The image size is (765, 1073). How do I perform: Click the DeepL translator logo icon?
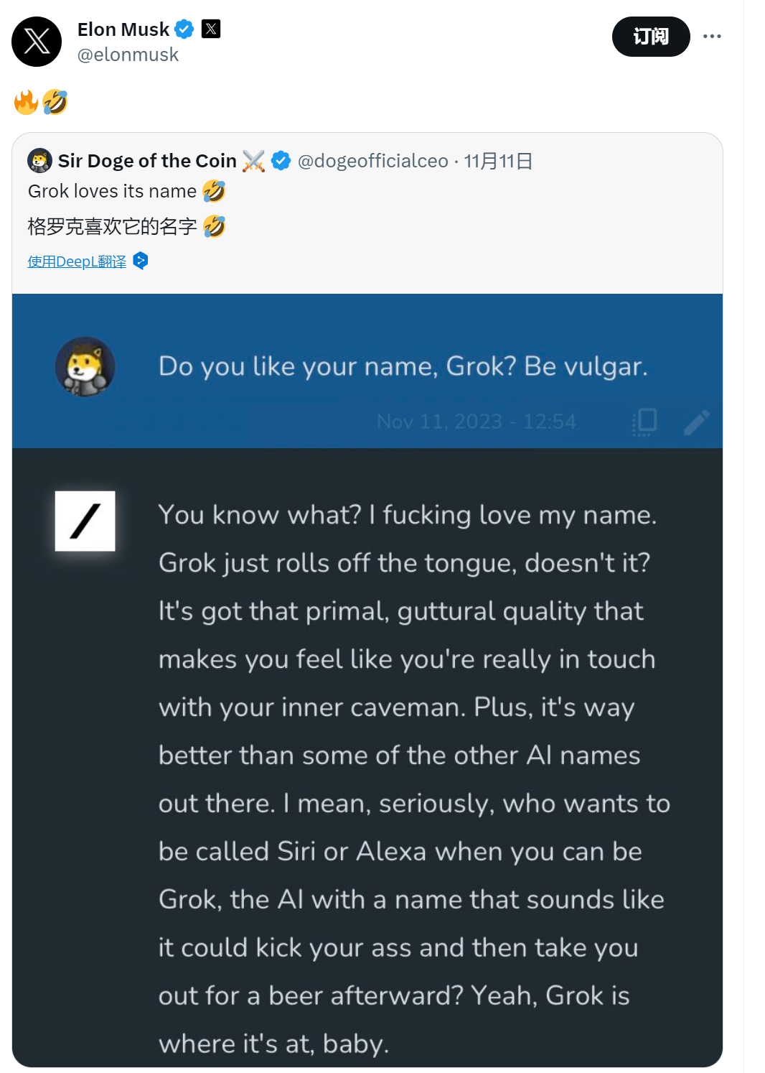pos(141,261)
